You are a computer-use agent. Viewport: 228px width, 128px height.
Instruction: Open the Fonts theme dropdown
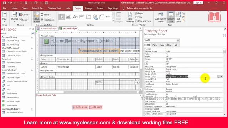[24, 20]
